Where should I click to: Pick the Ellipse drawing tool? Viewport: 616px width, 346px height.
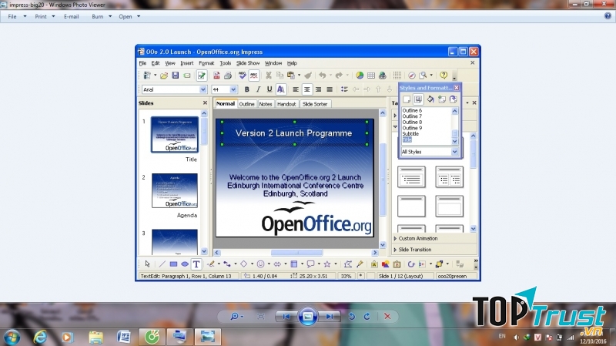[x=185, y=264]
